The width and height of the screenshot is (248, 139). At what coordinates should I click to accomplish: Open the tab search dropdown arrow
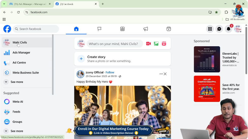point(4,4)
